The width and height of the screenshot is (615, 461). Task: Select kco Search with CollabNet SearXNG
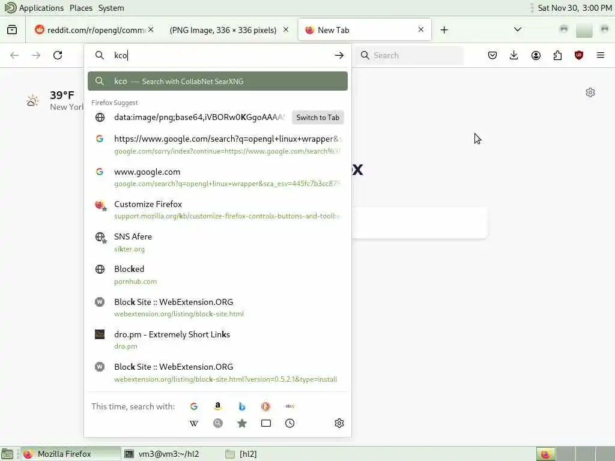click(x=217, y=81)
